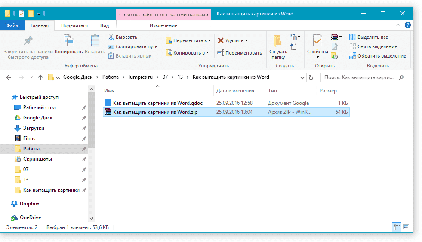Click the up-arrow parent folder button
This screenshot has height=242, width=422.
40,77
